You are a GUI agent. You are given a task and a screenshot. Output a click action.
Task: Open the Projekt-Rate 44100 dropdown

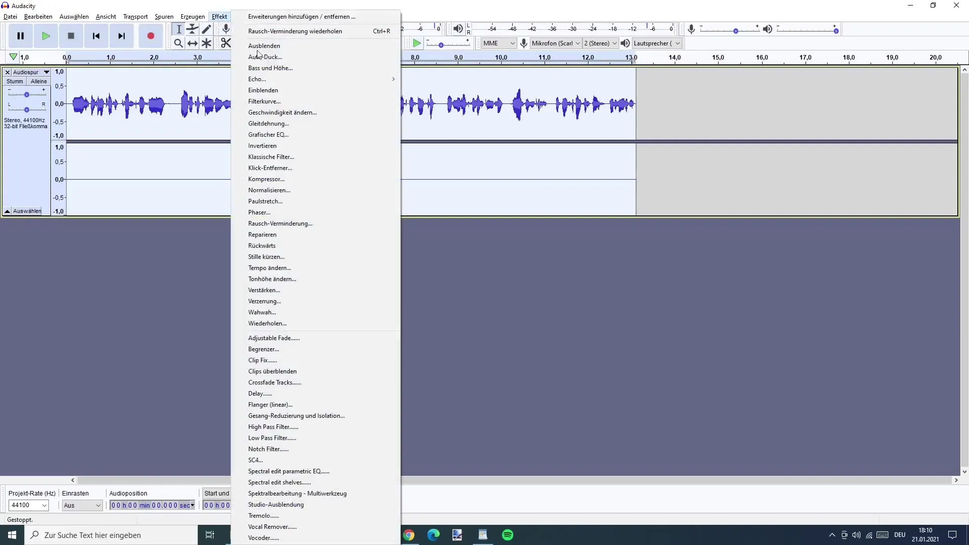pos(28,505)
